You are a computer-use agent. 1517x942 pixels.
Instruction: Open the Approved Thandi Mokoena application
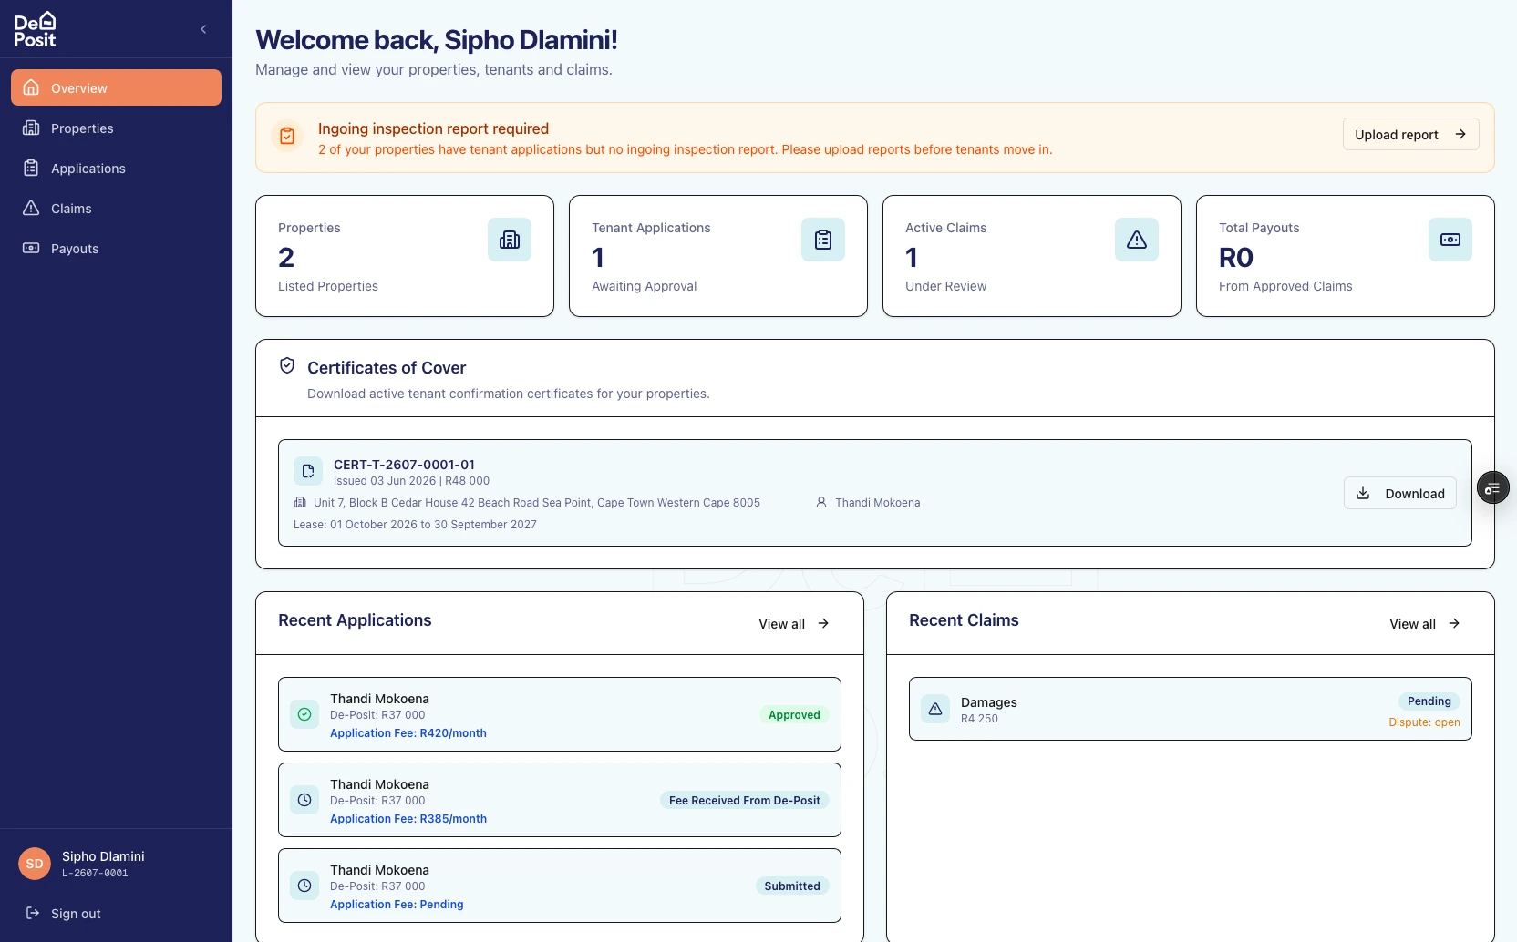[x=560, y=714]
